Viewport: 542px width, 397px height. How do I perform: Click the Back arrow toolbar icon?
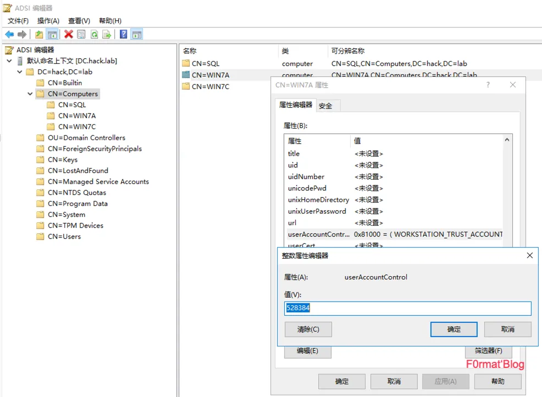(x=9, y=35)
